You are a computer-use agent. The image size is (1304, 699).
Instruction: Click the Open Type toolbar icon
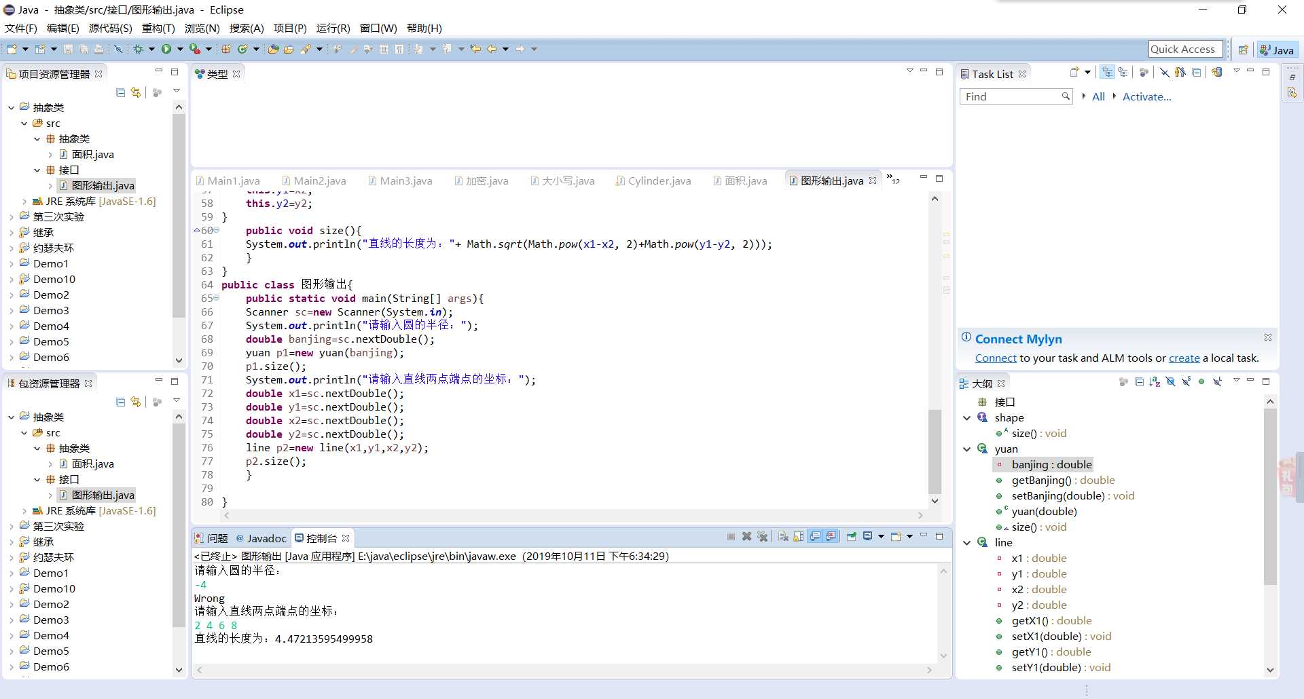(273, 49)
